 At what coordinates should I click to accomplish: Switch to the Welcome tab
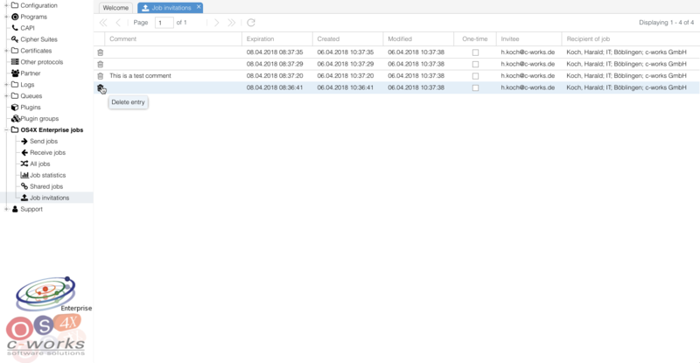click(x=115, y=8)
